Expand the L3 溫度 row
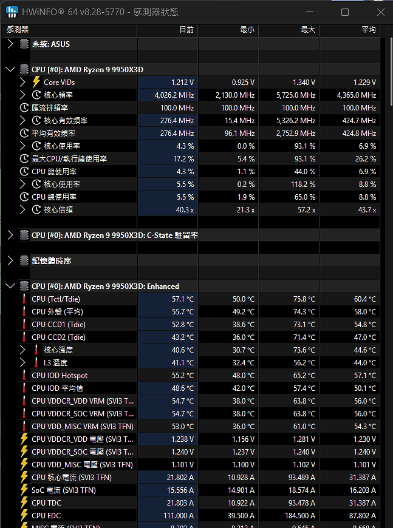This screenshot has width=393, height=528. point(22,363)
